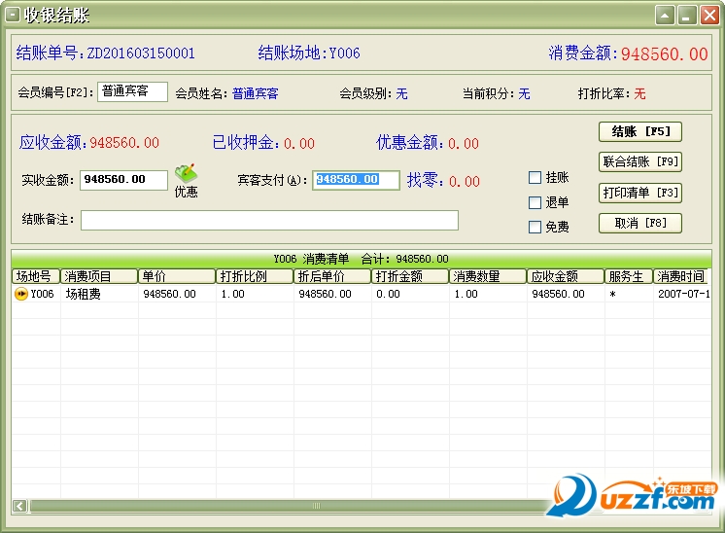The width and height of the screenshot is (725, 533).
Task: Enable the 免费 checkbox
Action: [x=535, y=227]
